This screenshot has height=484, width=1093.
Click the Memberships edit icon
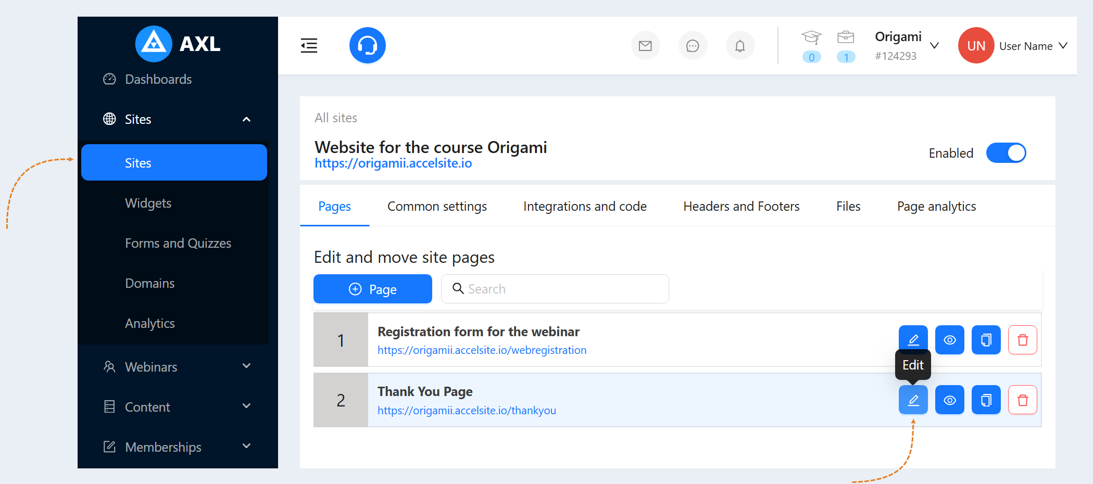click(109, 447)
